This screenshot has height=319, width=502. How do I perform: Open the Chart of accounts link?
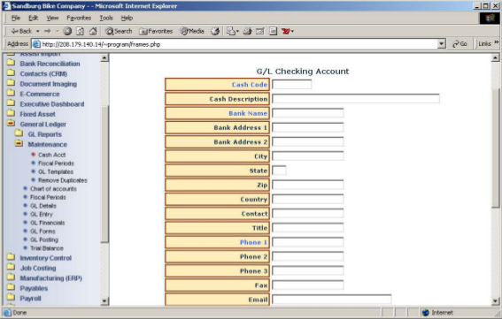[x=53, y=188]
